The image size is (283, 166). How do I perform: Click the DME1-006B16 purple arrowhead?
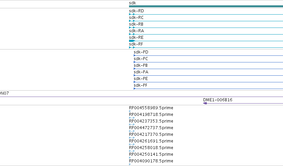205,103
